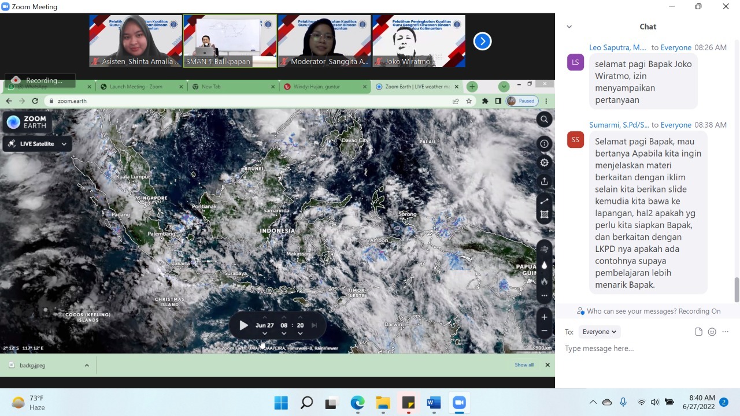Screen dimensions: 740x416
Task: Click the Zoom Earth logo
Action: 27,122
